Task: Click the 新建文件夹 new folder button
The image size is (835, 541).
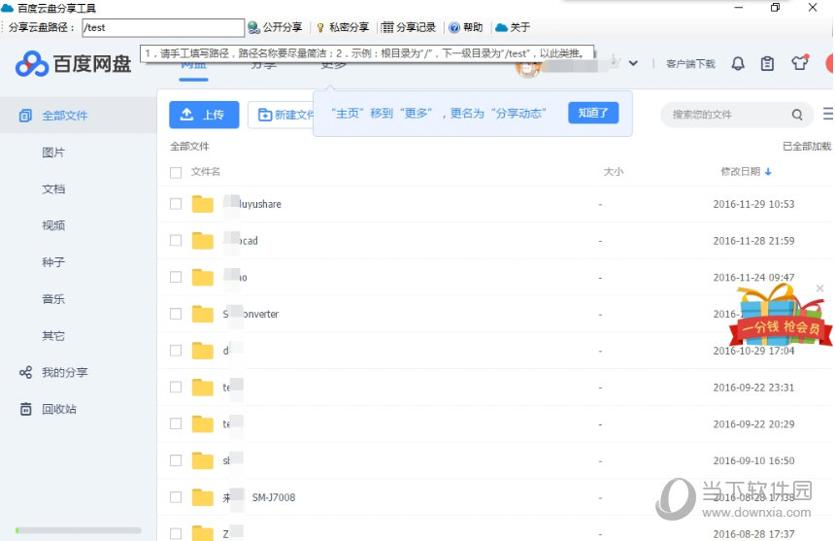Action: pyautogui.click(x=282, y=115)
